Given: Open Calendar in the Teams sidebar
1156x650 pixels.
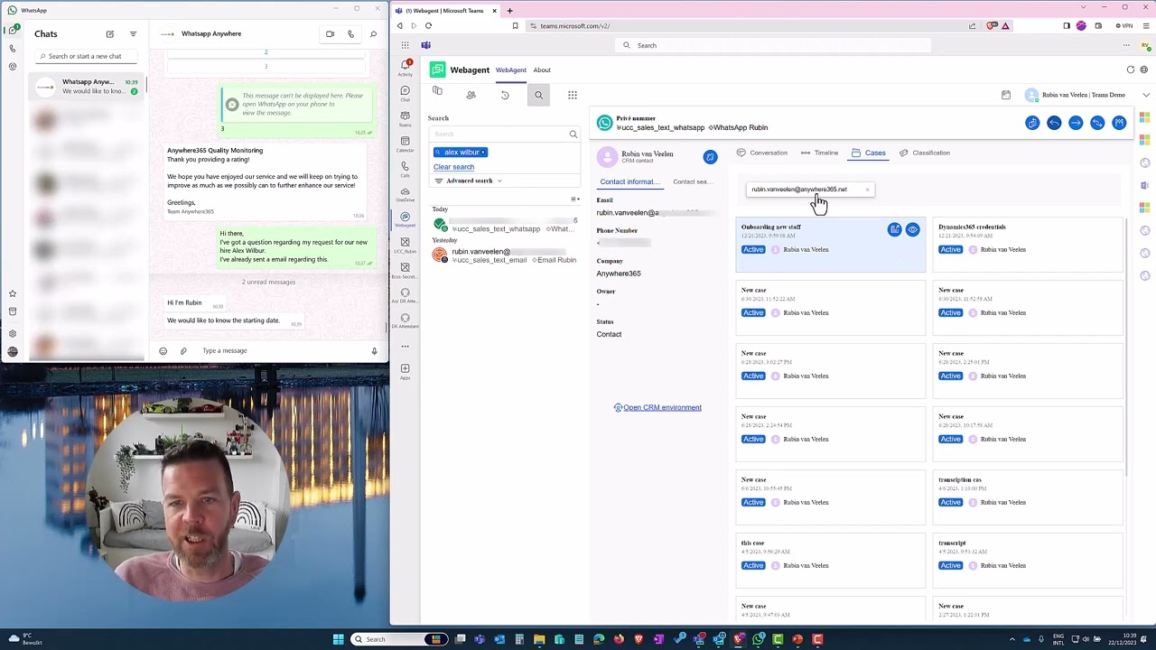Looking at the screenshot, I should pyautogui.click(x=406, y=144).
